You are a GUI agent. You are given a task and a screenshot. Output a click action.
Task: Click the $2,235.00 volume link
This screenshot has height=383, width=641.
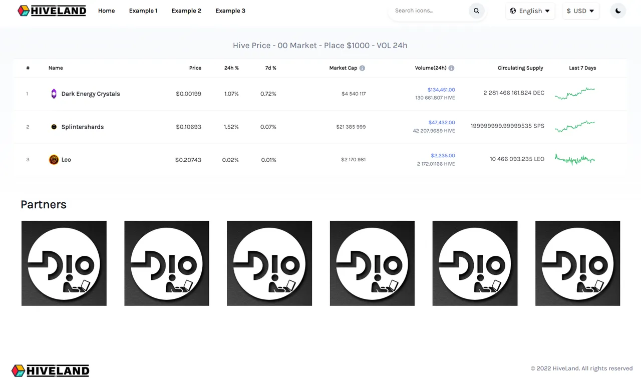pyautogui.click(x=443, y=155)
